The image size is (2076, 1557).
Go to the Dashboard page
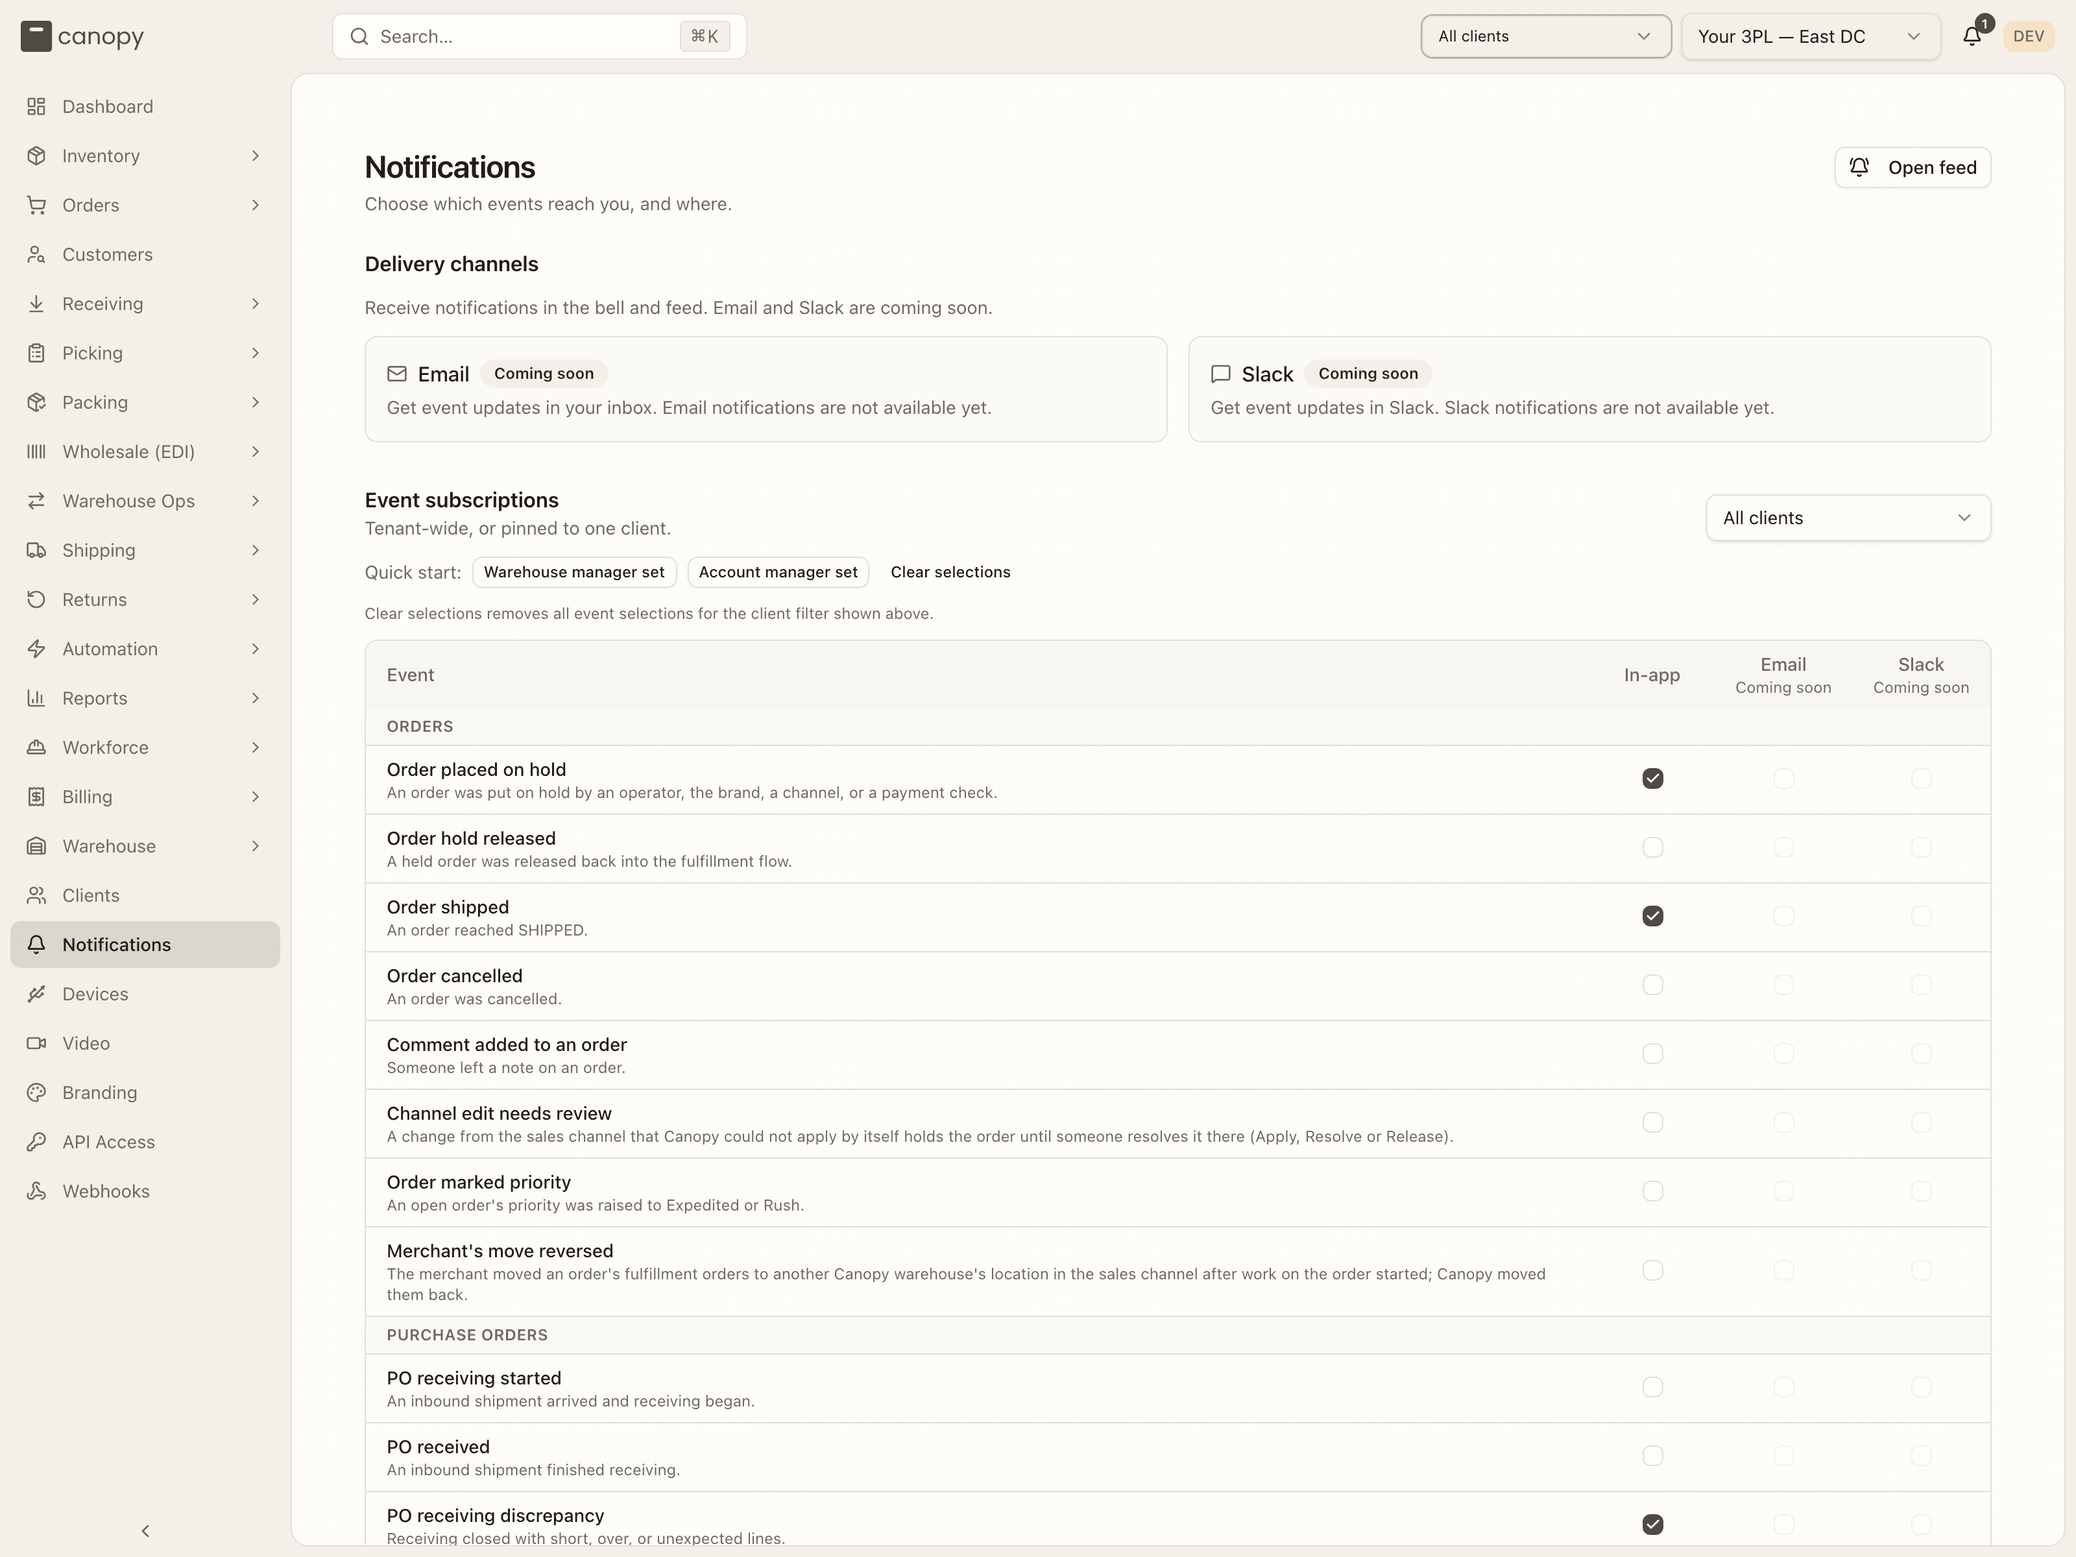tap(145, 107)
